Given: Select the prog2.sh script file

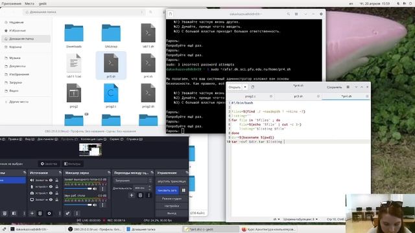Looking at the screenshot, I should click(x=148, y=93).
